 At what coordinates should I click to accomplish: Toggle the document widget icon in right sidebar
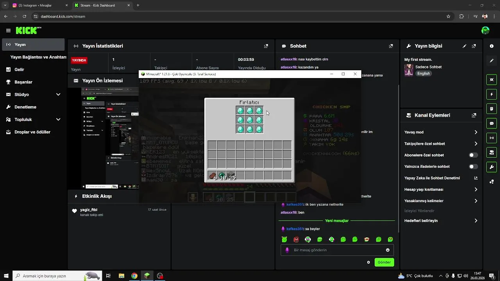click(x=492, y=108)
